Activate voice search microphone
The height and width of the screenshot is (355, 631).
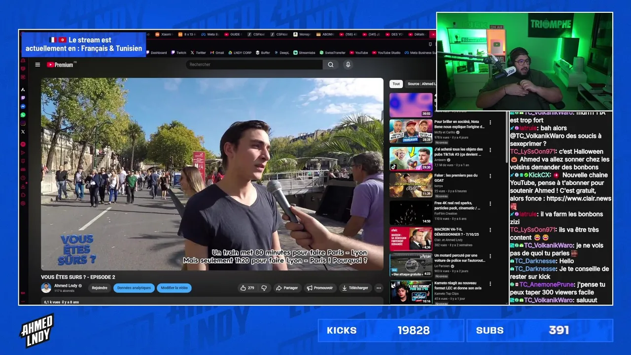[348, 65]
